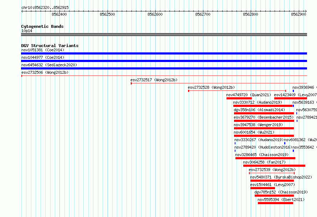Click small blue marker under nsv3330267
317x217 pixels.
(x=235, y=143)
